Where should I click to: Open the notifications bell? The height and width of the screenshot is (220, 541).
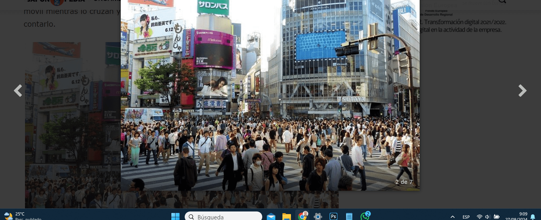tap(533, 217)
